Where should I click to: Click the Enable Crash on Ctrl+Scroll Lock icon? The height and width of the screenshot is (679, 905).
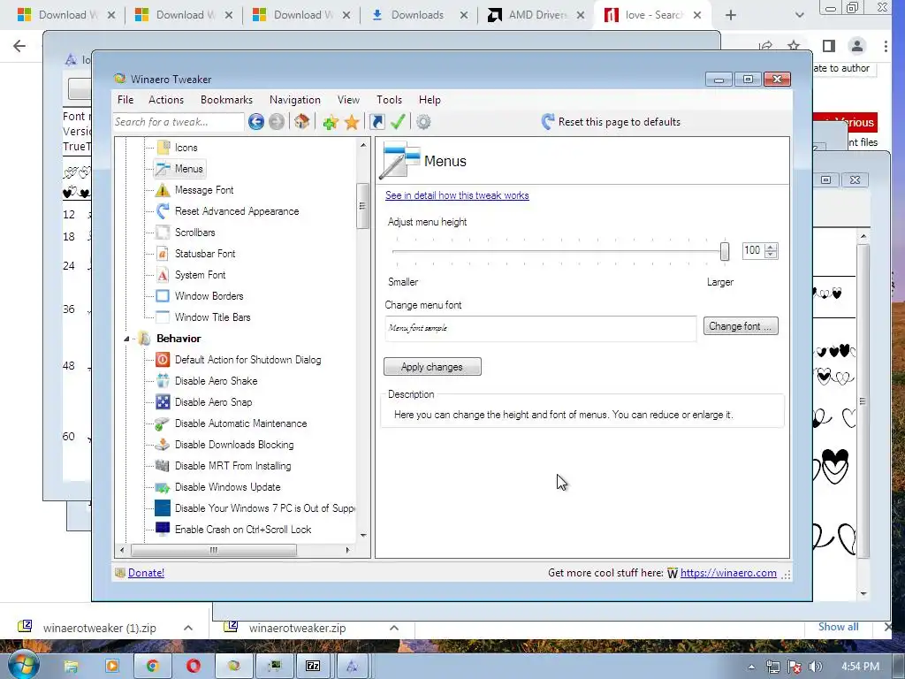[163, 529]
